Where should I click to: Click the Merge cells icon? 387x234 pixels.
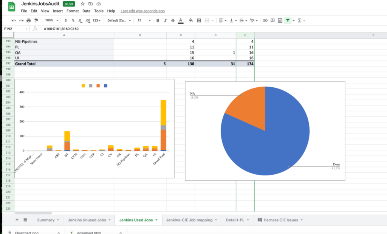tap(207, 20)
